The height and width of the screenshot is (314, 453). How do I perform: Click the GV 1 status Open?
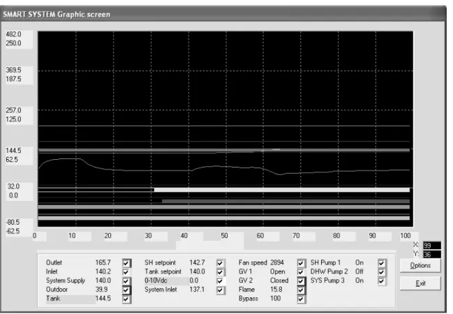point(278,271)
